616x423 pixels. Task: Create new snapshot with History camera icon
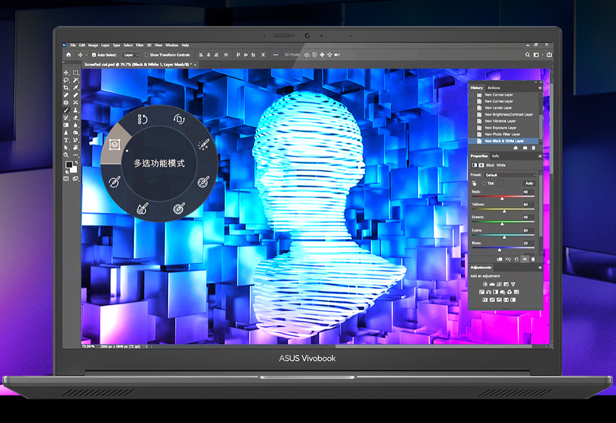point(524,148)
